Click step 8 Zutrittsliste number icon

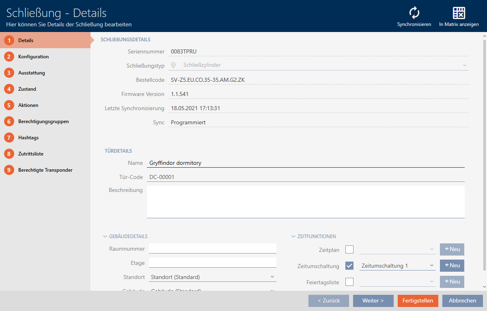coord(9,154)
